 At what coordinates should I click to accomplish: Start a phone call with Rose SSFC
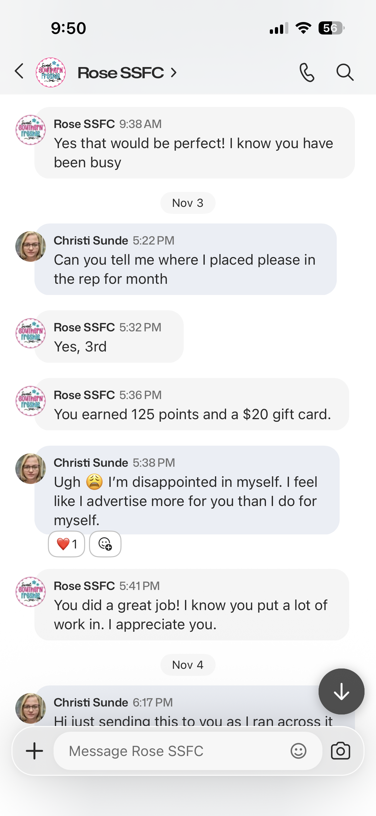[x=307, y=72]
